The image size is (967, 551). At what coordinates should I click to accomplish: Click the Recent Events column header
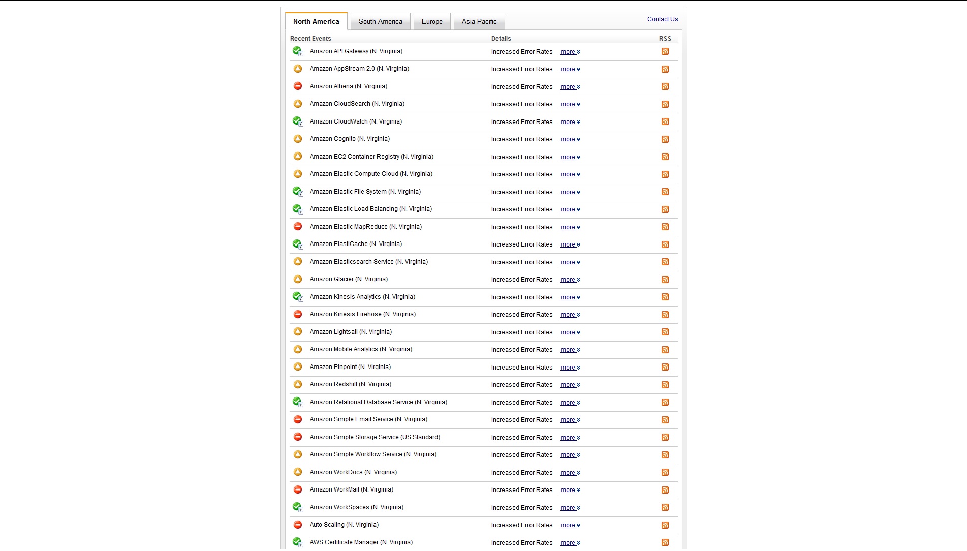pos(310,39)
